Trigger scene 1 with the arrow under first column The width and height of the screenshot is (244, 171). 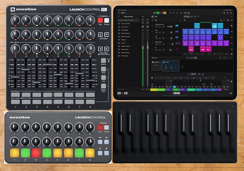coord(185,54)
